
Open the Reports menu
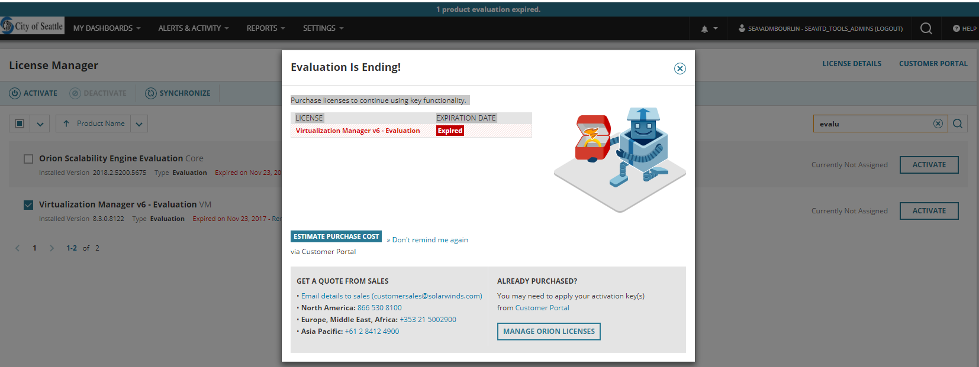pos(266,28)
